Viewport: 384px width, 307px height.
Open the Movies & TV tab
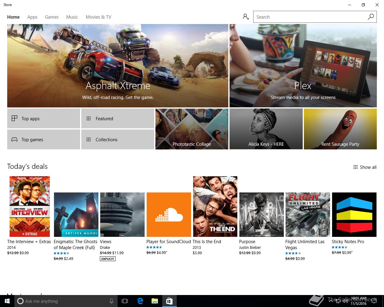98,17
